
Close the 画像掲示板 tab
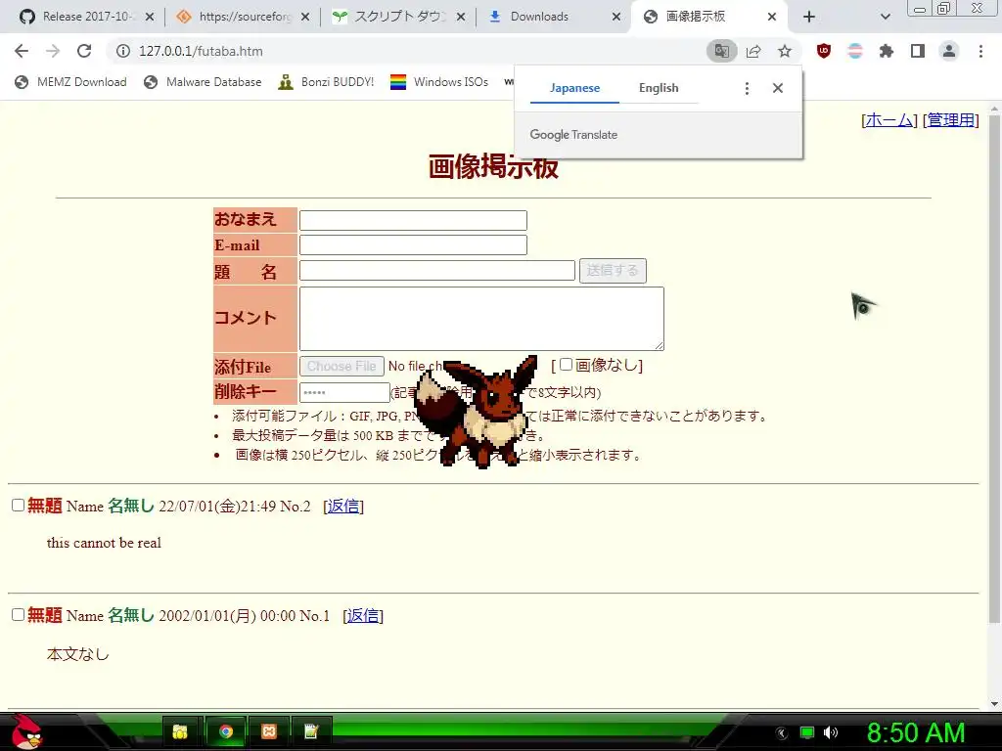pyautogui.click(x=772, y=17)
